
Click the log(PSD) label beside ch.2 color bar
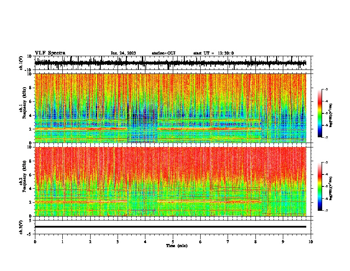pos(331,188)
